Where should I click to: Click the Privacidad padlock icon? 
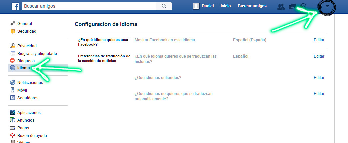point(13,46)
